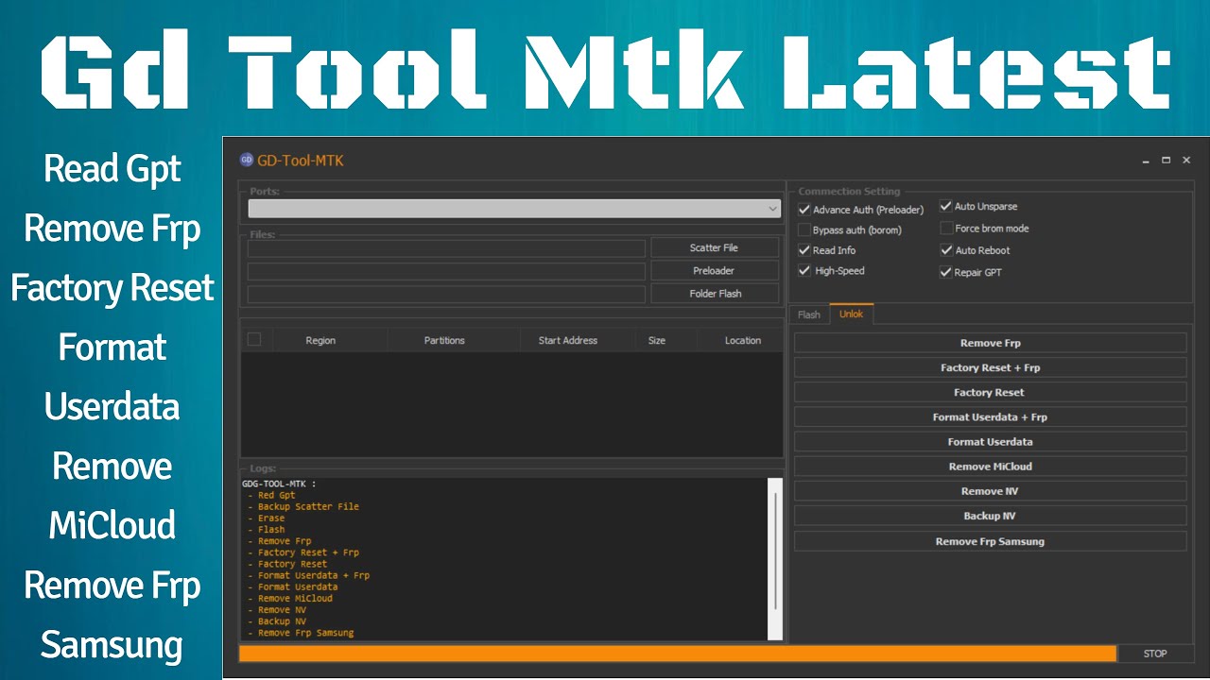This screenshot has height=680, width=1210.
Task: Click the 'Red Gpt' log line
Action: [x=271, y=495]
